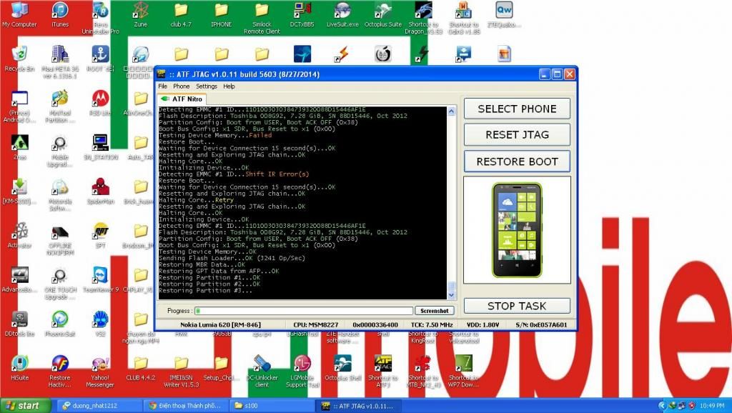Click the 'Restoring Partition #3...' log line

click(x=205, y=291)
